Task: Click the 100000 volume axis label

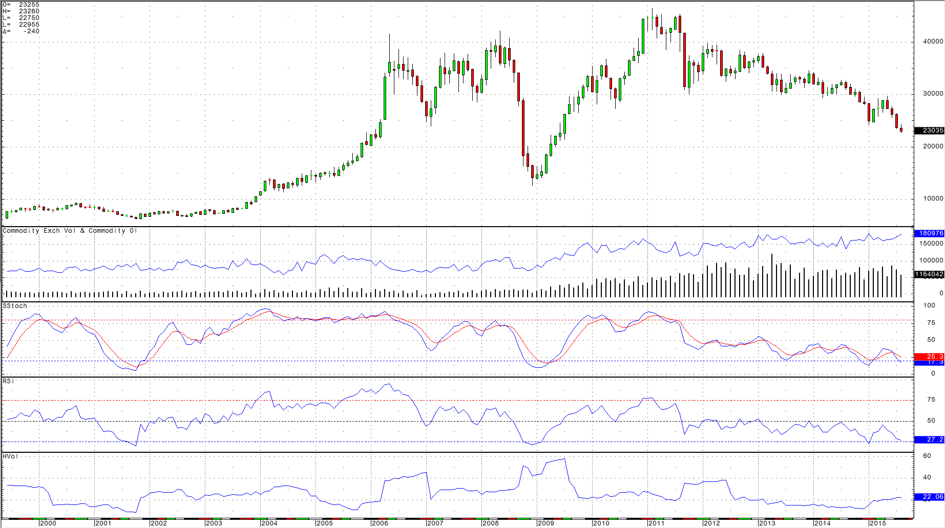Action: point(931,260)
